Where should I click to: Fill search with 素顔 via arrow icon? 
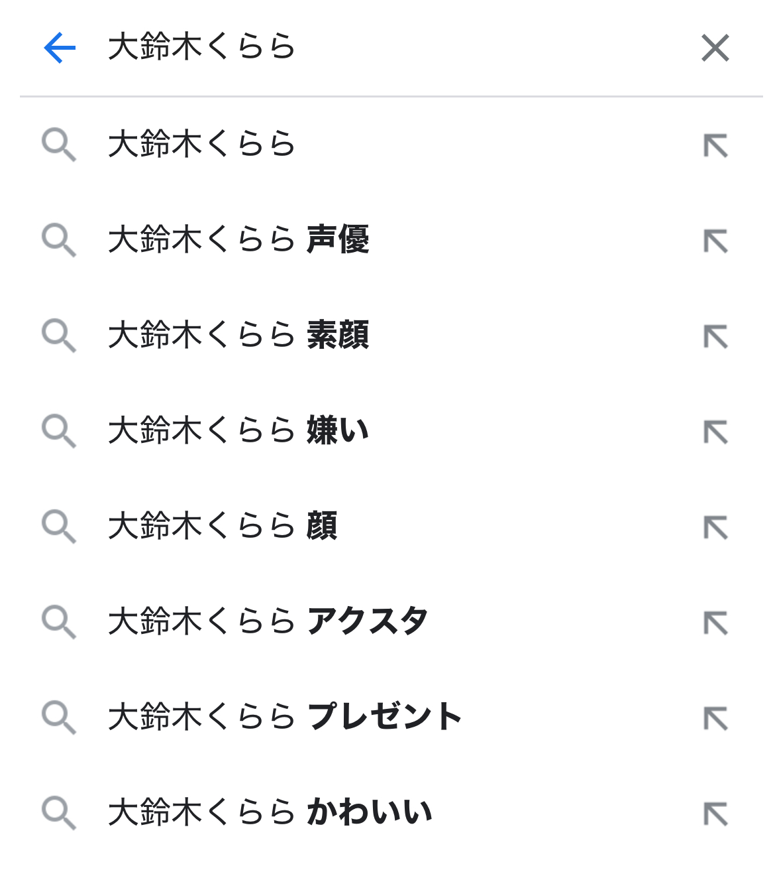pyautogui.click(x=715, y=336)
